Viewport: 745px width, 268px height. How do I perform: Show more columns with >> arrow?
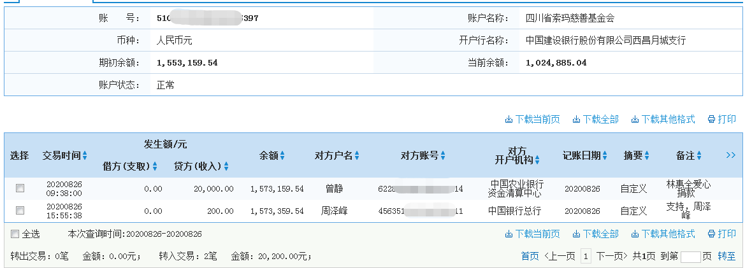pyautogui.click(x=731, y=155)
